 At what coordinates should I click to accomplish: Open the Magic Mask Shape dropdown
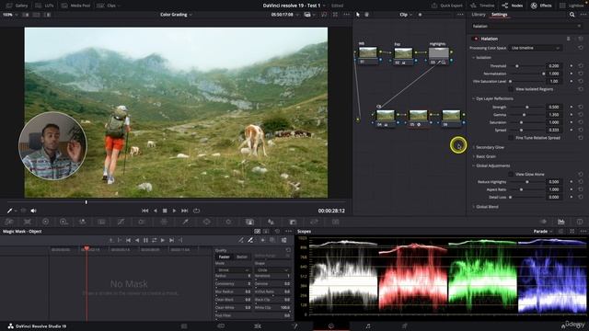coord(272,270)
